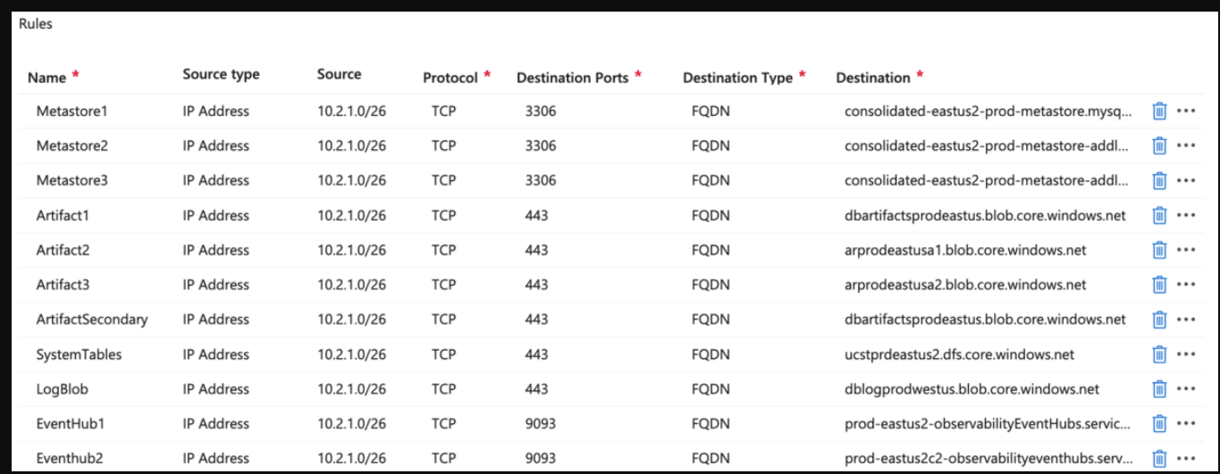This screenshot has height=474, width=1220.
Task: Edit destination arprodeastusa1.blob.core.windows.net field
Action: (x=965, y=250)
